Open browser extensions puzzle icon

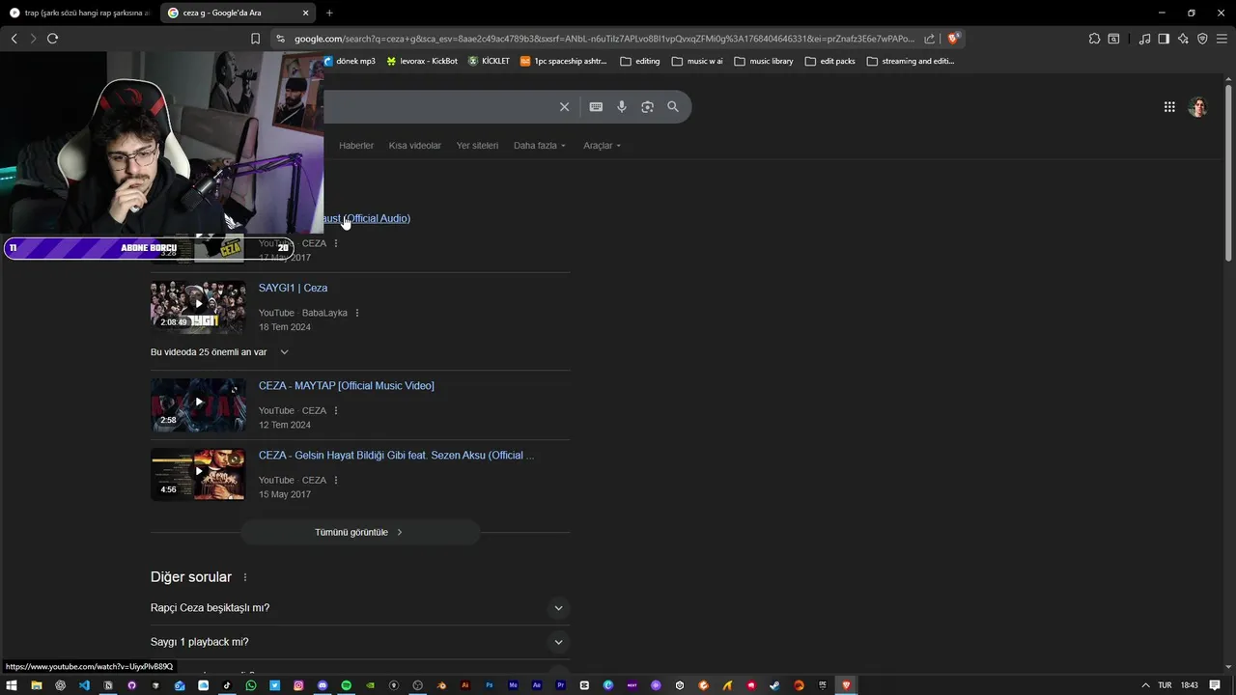pos(1094,39)
